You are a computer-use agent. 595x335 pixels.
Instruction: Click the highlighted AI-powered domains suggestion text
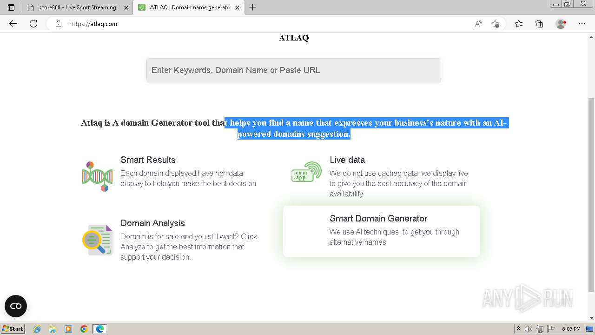tap(366, 128)
